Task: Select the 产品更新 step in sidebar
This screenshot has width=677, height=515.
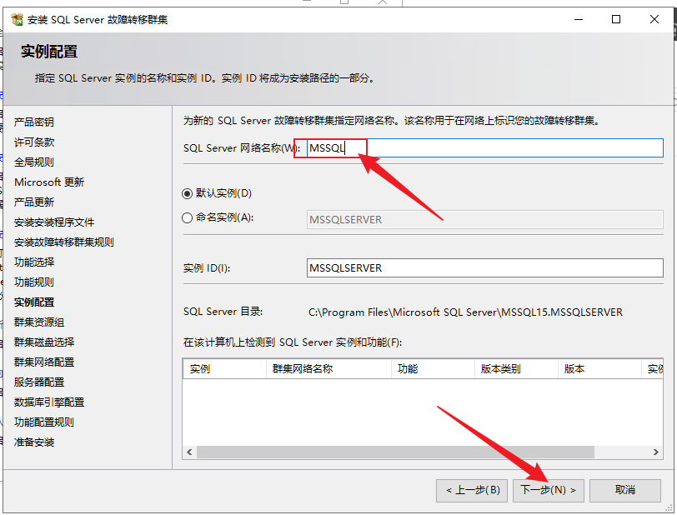Action: click(x=34, y=202)
